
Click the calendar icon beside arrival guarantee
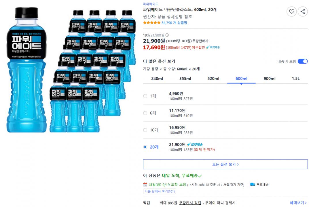click(145, 185)
